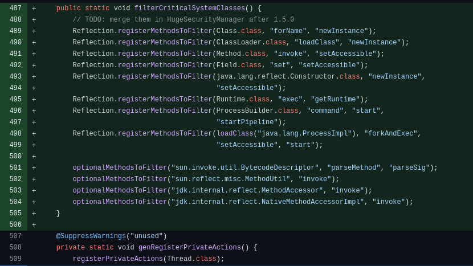Click the "invoke" string on the Method.class line
This screenshot has width=473, height=266.
(x=290, y=54)
